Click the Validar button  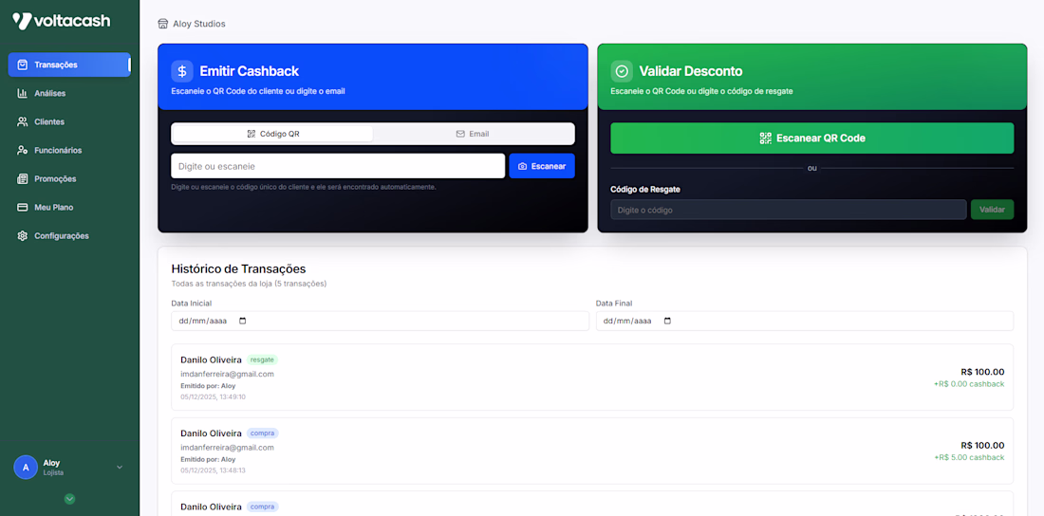[992, 210]
